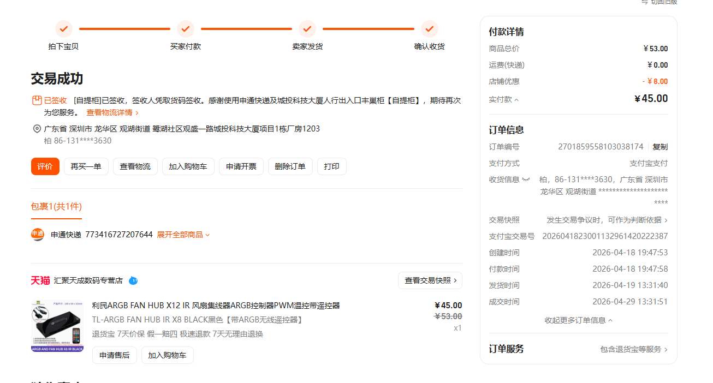The width and height of the screenshot is (713, 383).
Task: Select the 包裹1(共1件) tab
Action: coord(56,206)
